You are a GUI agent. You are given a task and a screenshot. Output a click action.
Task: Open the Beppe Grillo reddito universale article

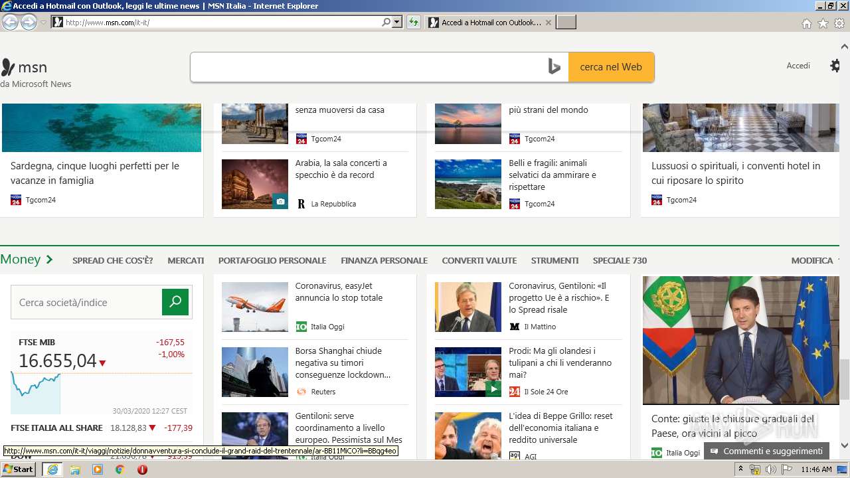[561, 428]
